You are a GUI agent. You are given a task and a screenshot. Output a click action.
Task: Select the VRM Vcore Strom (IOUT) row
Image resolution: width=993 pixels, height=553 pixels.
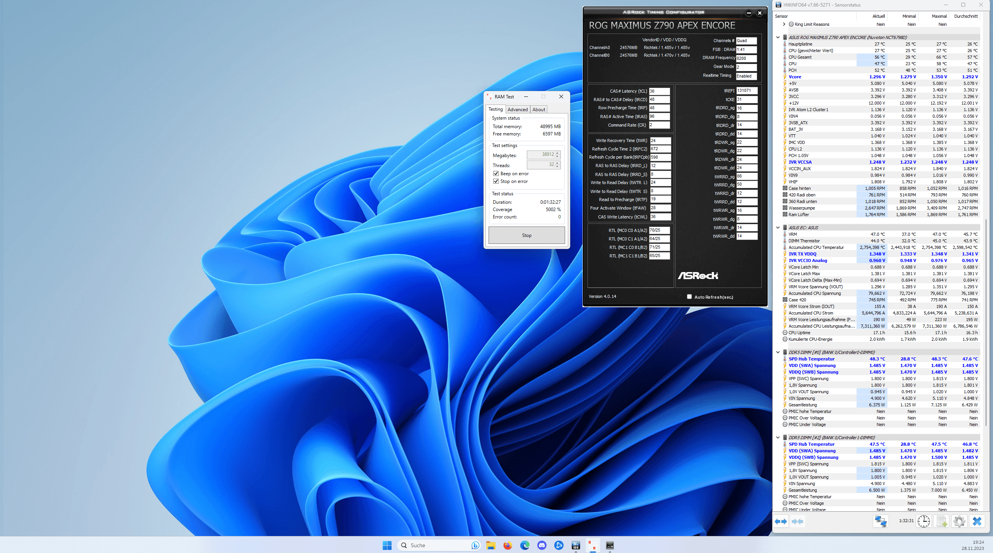[881, 306]
